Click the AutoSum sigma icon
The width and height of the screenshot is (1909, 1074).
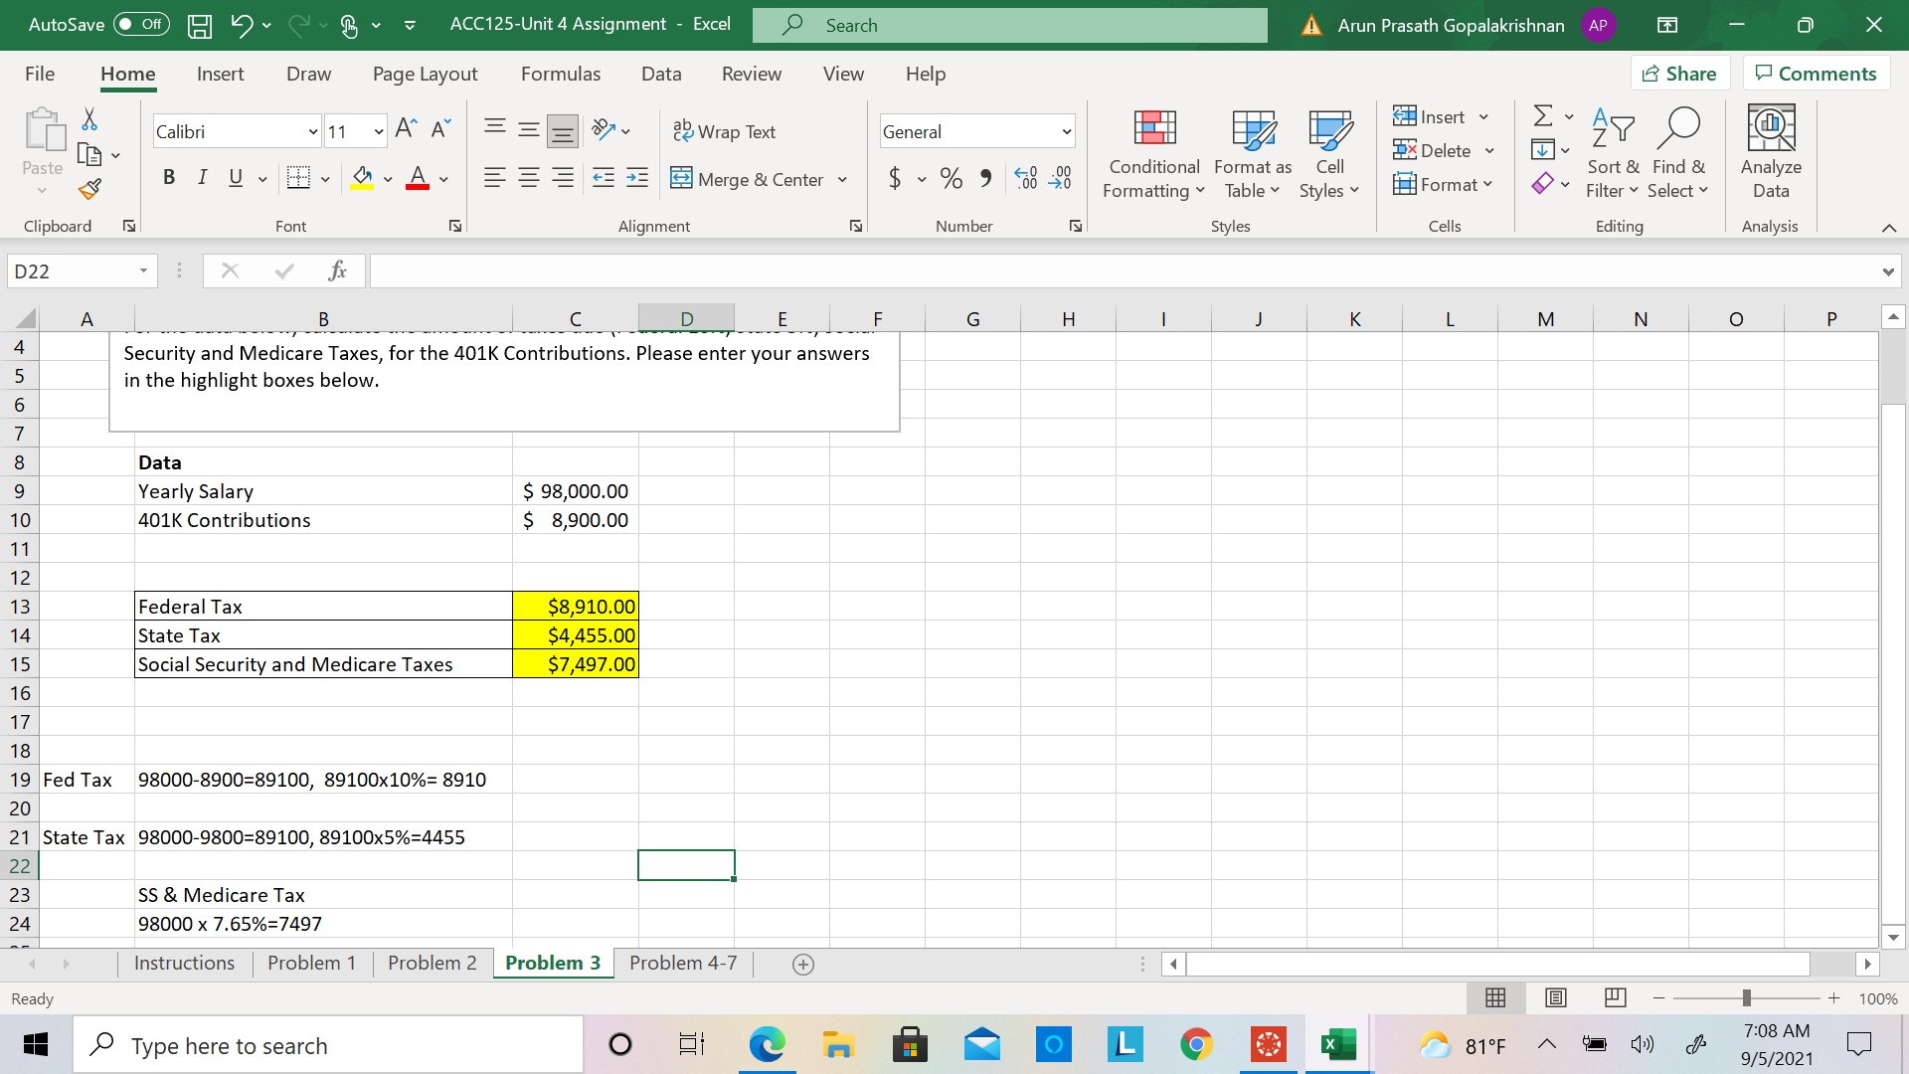click(1542, 116)
